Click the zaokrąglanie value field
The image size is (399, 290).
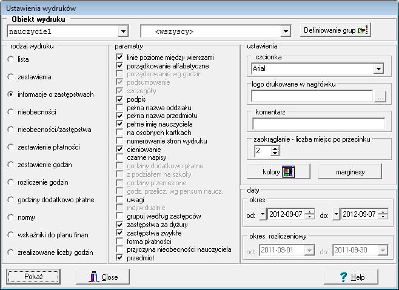263,151
